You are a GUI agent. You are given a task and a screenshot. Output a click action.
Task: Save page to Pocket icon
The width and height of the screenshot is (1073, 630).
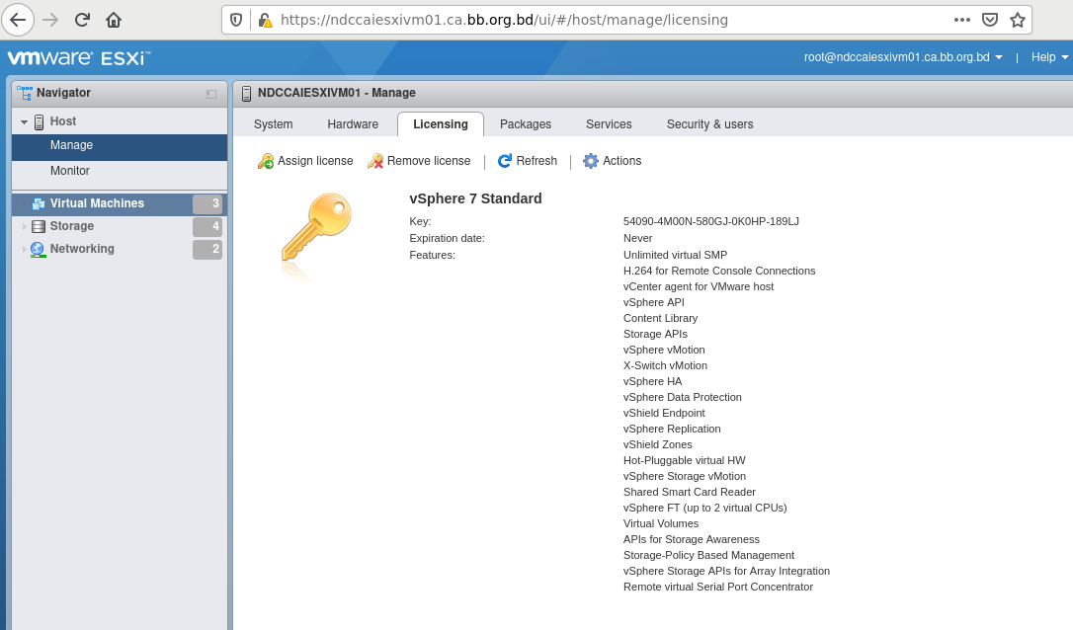990,20
